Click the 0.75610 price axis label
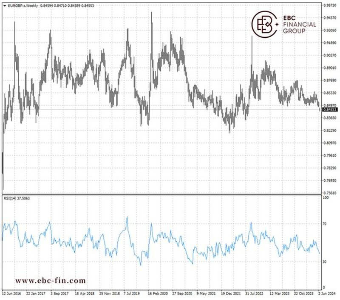340x300 pixels. coord(330,193)
